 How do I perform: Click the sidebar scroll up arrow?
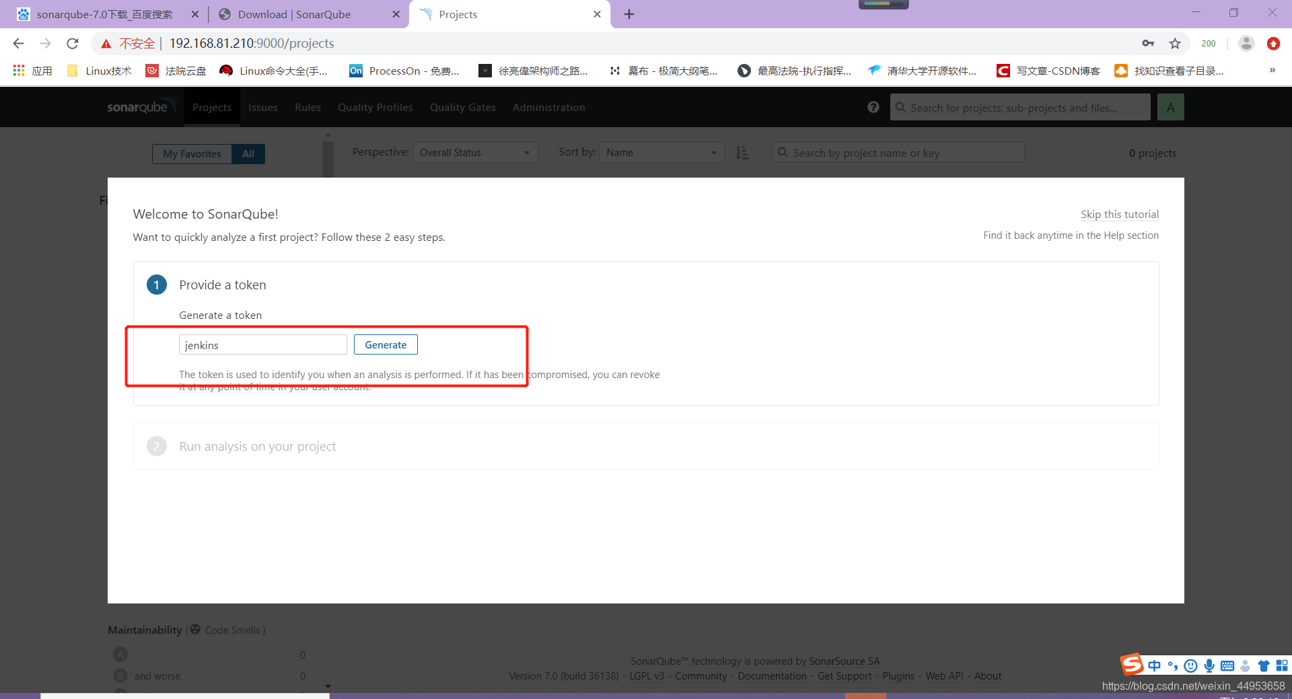pyautogui.click(x=328, y=135)
